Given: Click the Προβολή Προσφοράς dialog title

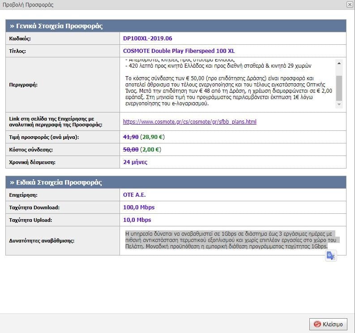Looking at the screenshot, I should pos(28,5).
